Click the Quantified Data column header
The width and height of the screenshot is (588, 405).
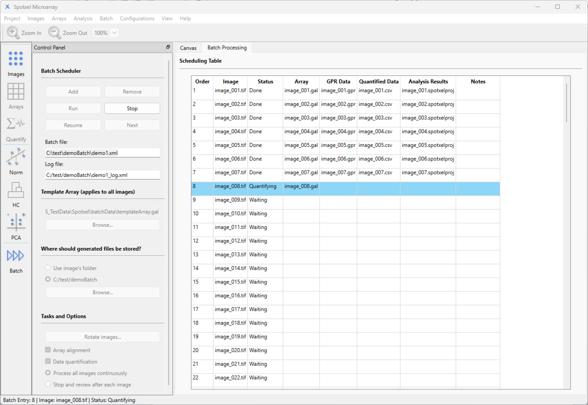pyautogui.click(x=379, y=81)
